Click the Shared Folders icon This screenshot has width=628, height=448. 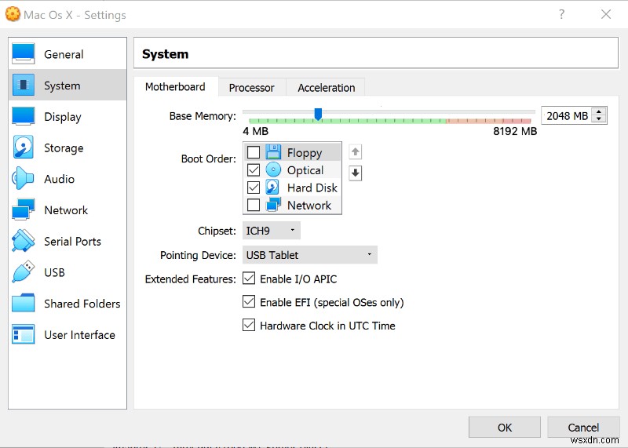pos(24,304)
